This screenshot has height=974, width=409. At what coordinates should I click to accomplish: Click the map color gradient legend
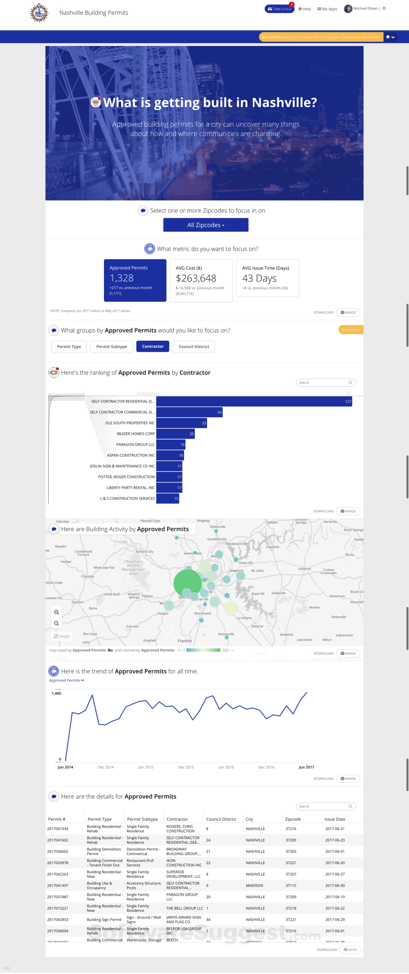[x=203, y=650]
